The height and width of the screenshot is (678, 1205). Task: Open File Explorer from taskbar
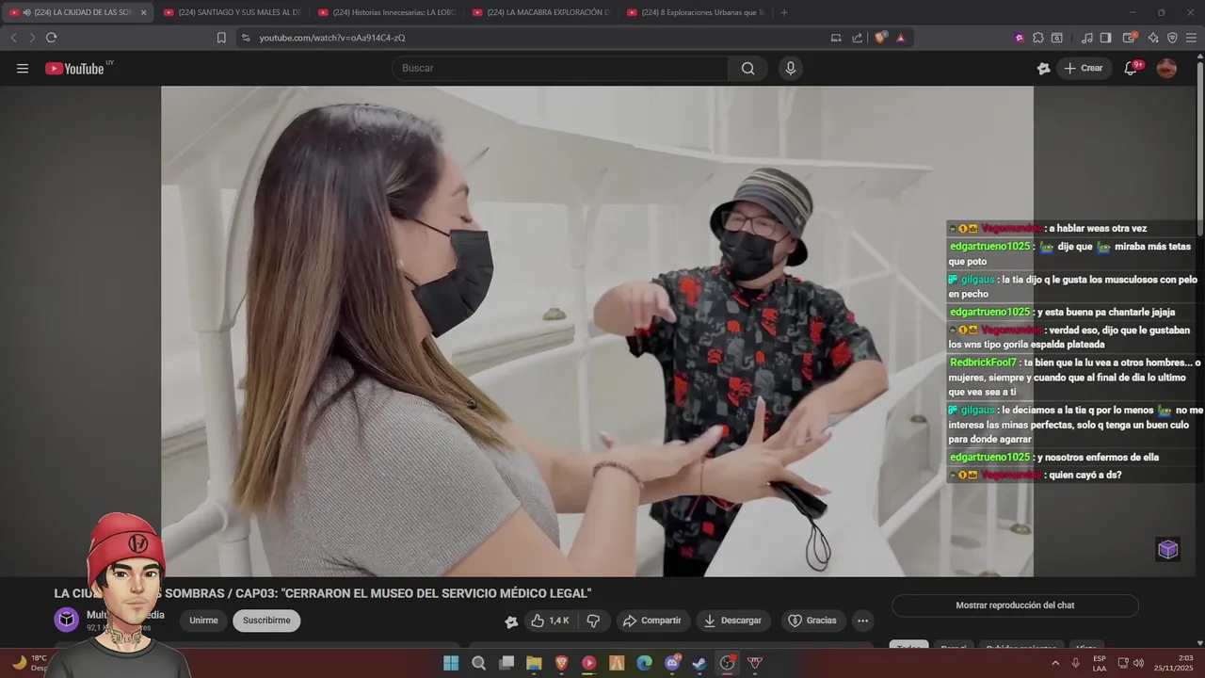point(534,663)
